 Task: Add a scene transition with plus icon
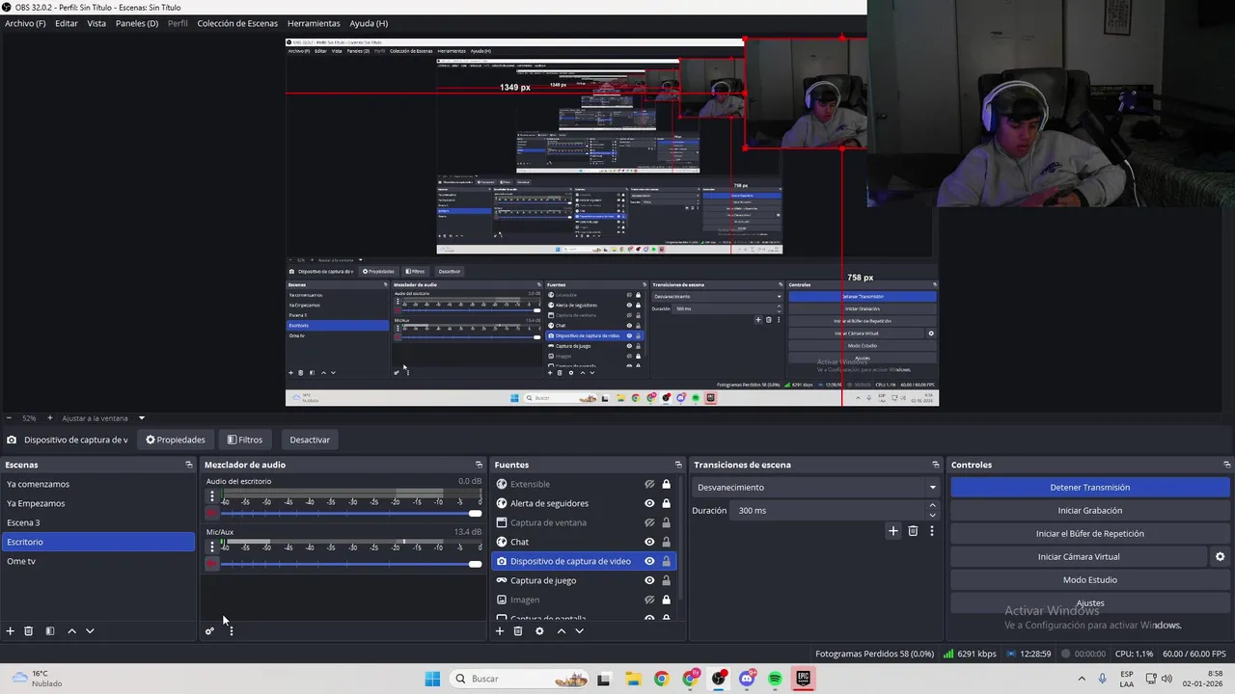[893, 531]
